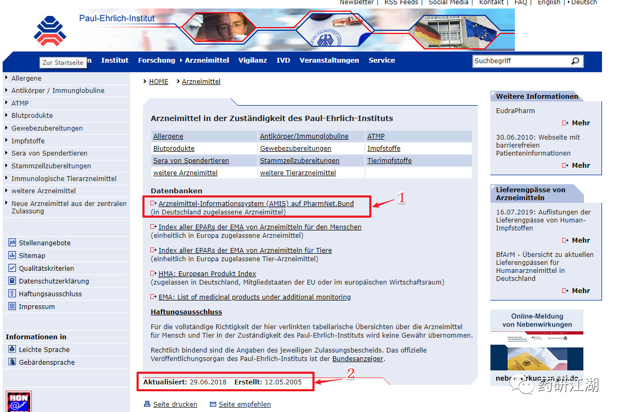Open the Vigilanz menu
619x412 pixels.
coord(253,61)
